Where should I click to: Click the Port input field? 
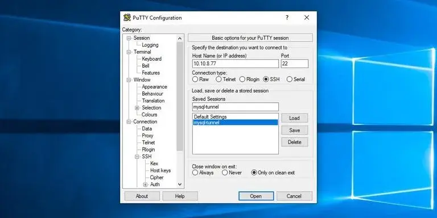click(x=295, y=64)
